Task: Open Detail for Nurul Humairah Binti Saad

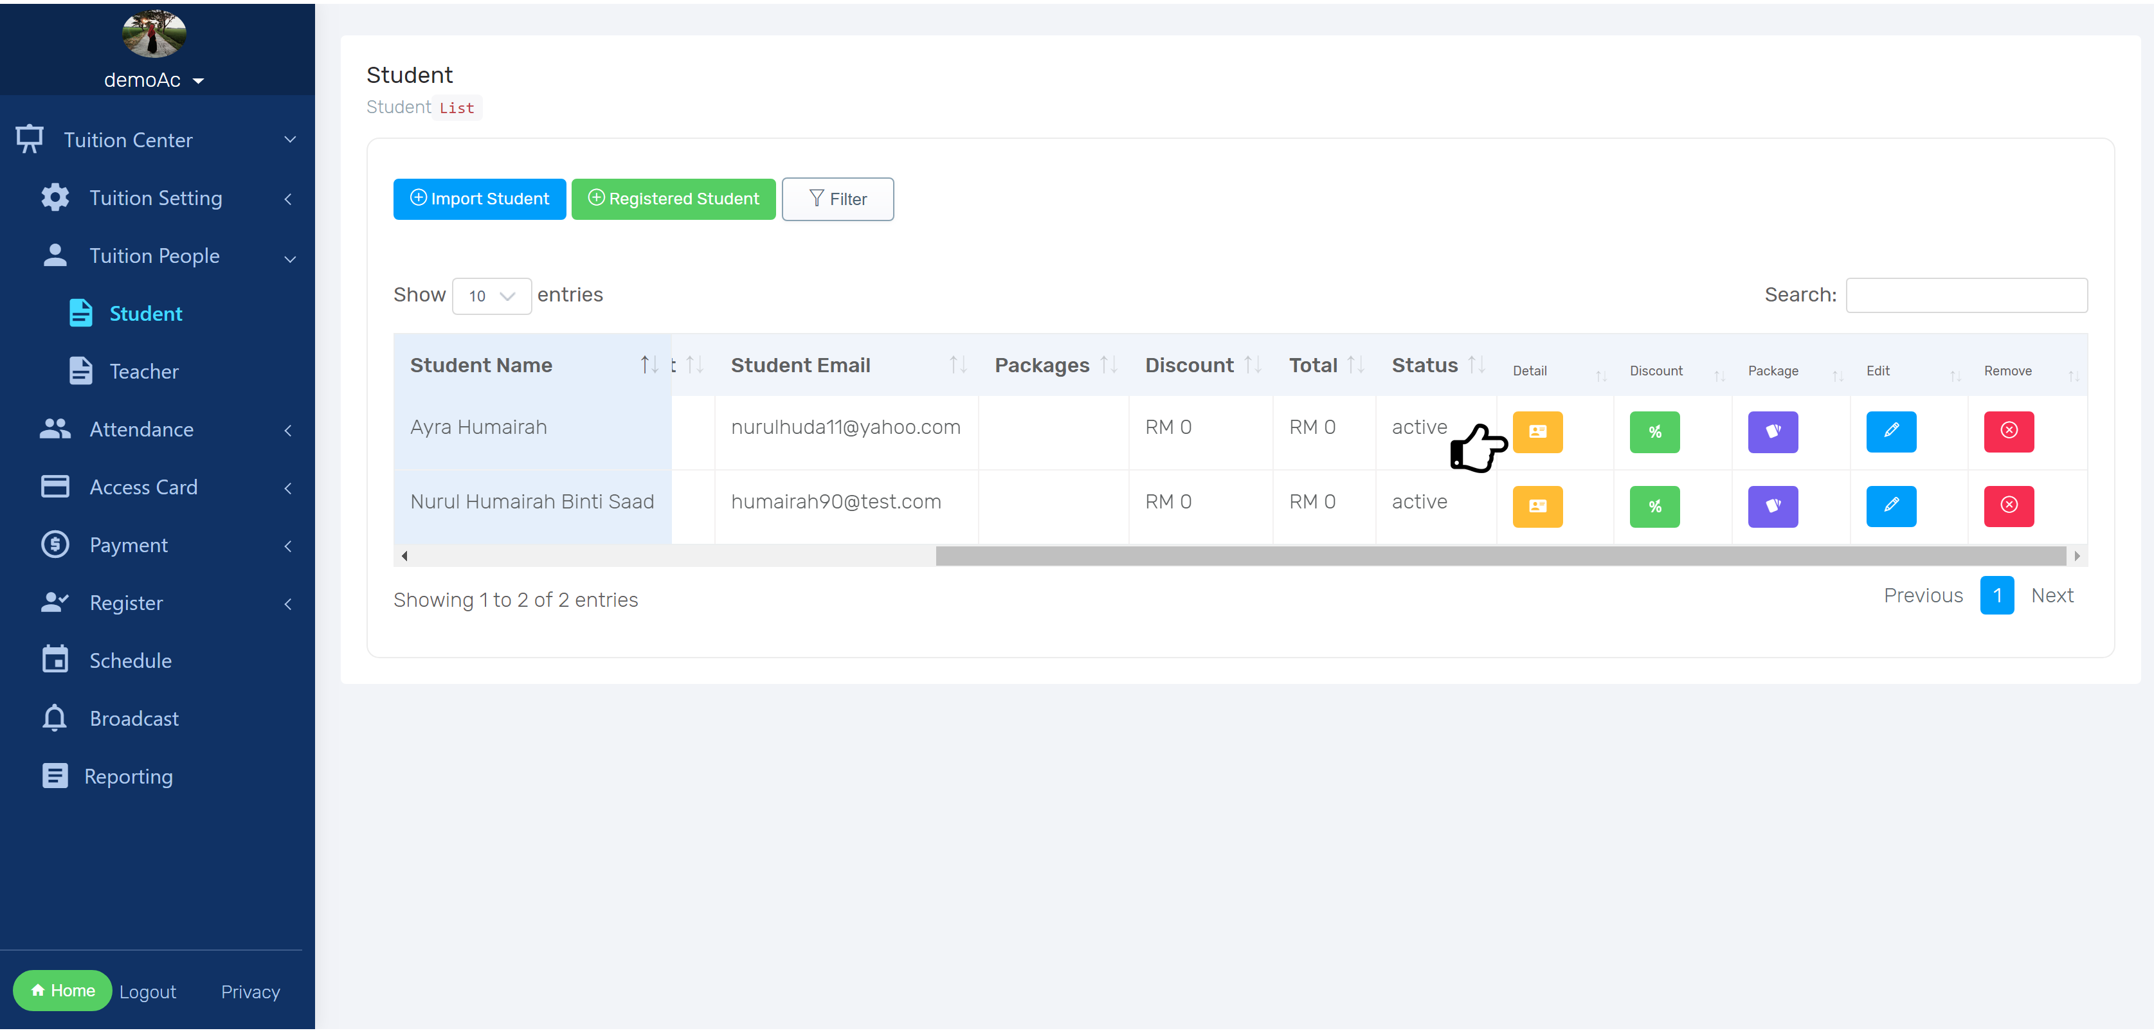Action: (x=1537, y=507)
